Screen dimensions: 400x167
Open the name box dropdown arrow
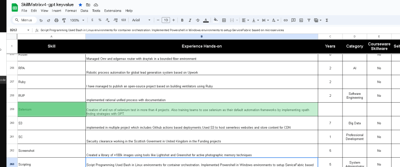28,30
